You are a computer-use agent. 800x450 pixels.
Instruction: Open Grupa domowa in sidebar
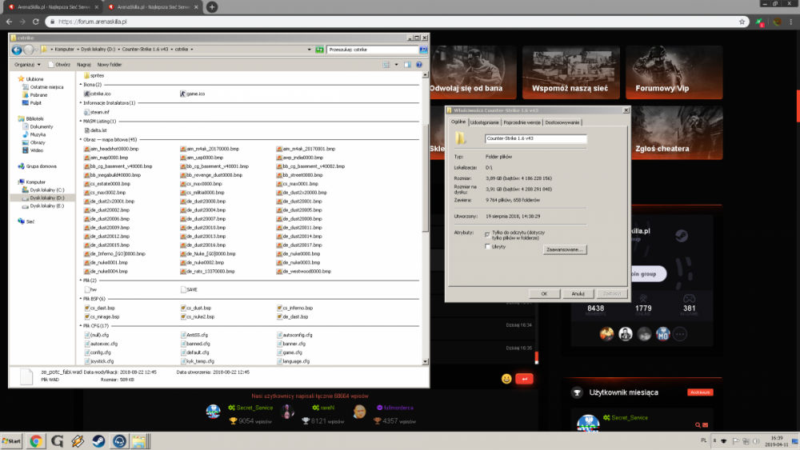pyautogui.click(x=41, y=166)
